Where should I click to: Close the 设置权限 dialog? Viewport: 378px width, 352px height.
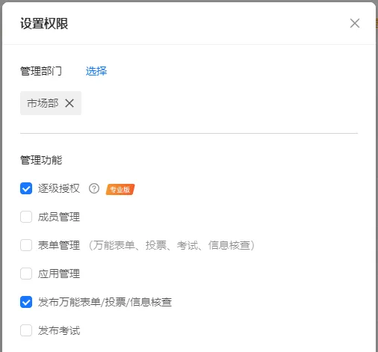(355, 23)
